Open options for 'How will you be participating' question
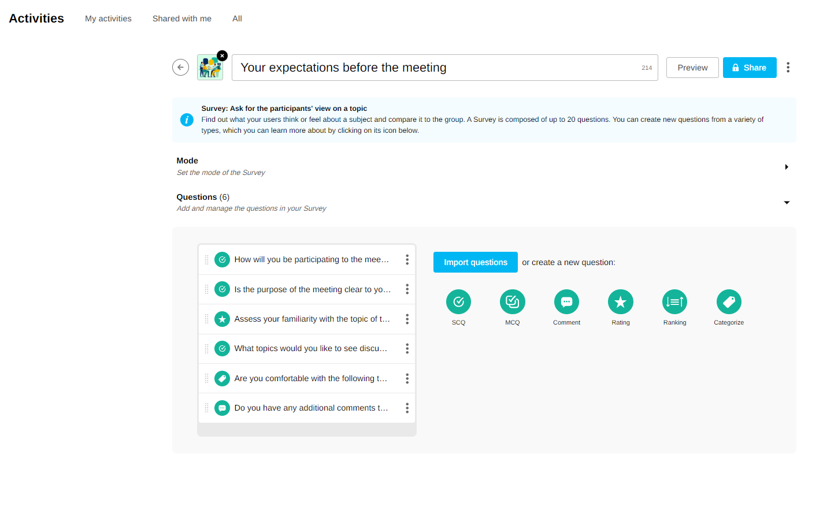The height and width of the screenshot is (529, 838). tap(407, 260)
